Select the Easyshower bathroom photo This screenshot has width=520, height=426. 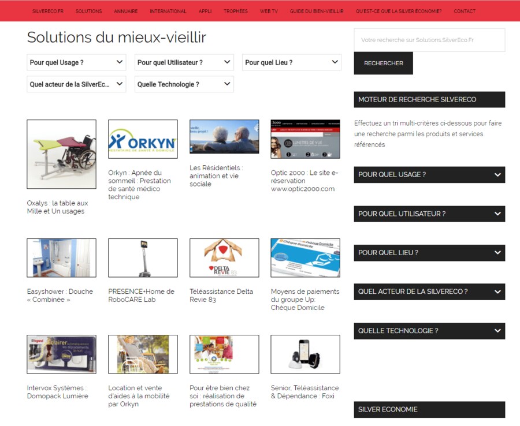61,258
